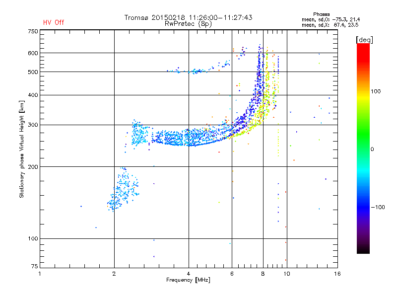Click the 400 km y-axis tick label
The image size is (397, 298).
(33, 95)
